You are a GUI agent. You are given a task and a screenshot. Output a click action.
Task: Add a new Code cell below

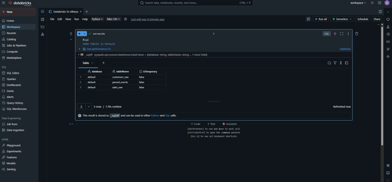coord(196,124)
